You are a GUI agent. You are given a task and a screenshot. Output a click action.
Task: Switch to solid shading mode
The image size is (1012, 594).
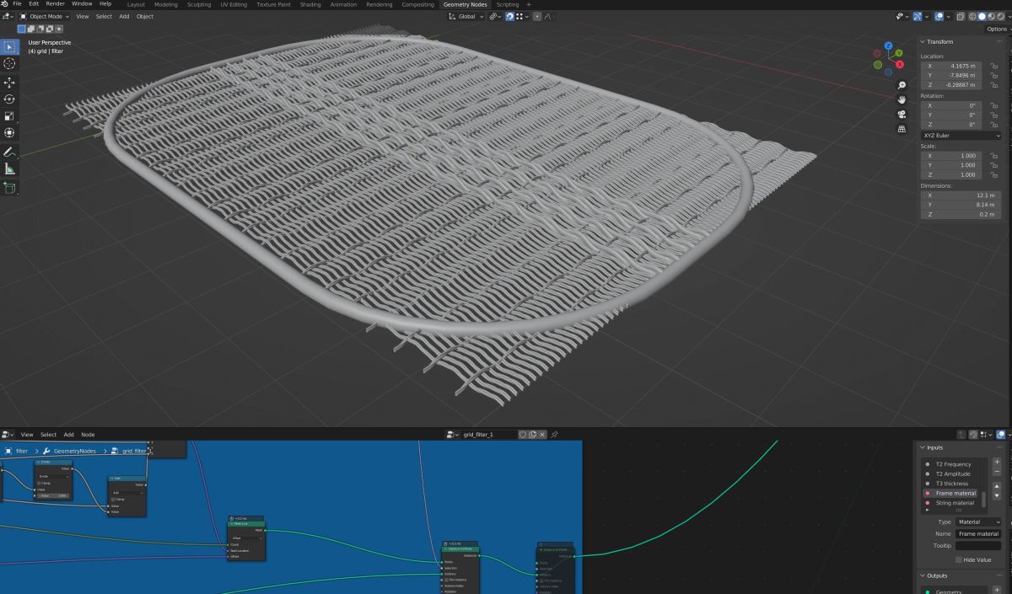coord(982,16)
